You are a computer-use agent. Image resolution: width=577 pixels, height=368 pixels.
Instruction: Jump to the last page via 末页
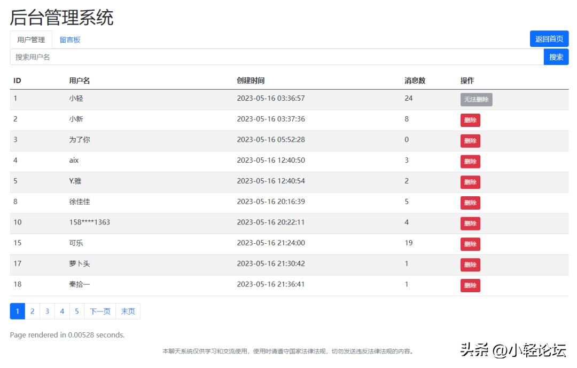[128, 310]
